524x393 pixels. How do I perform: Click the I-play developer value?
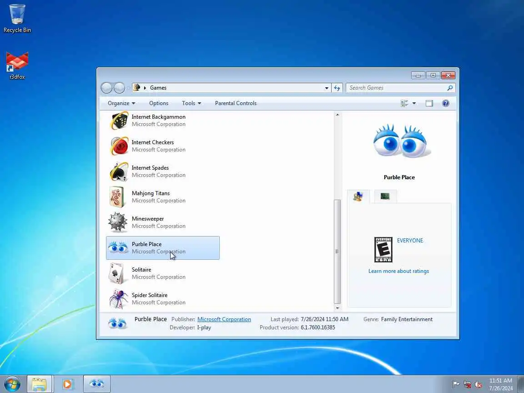point(204,327)
